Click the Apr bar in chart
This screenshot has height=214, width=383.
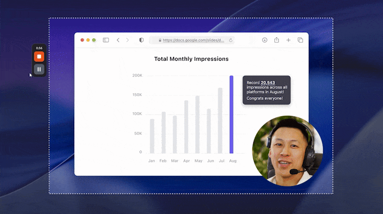[186, 127]
